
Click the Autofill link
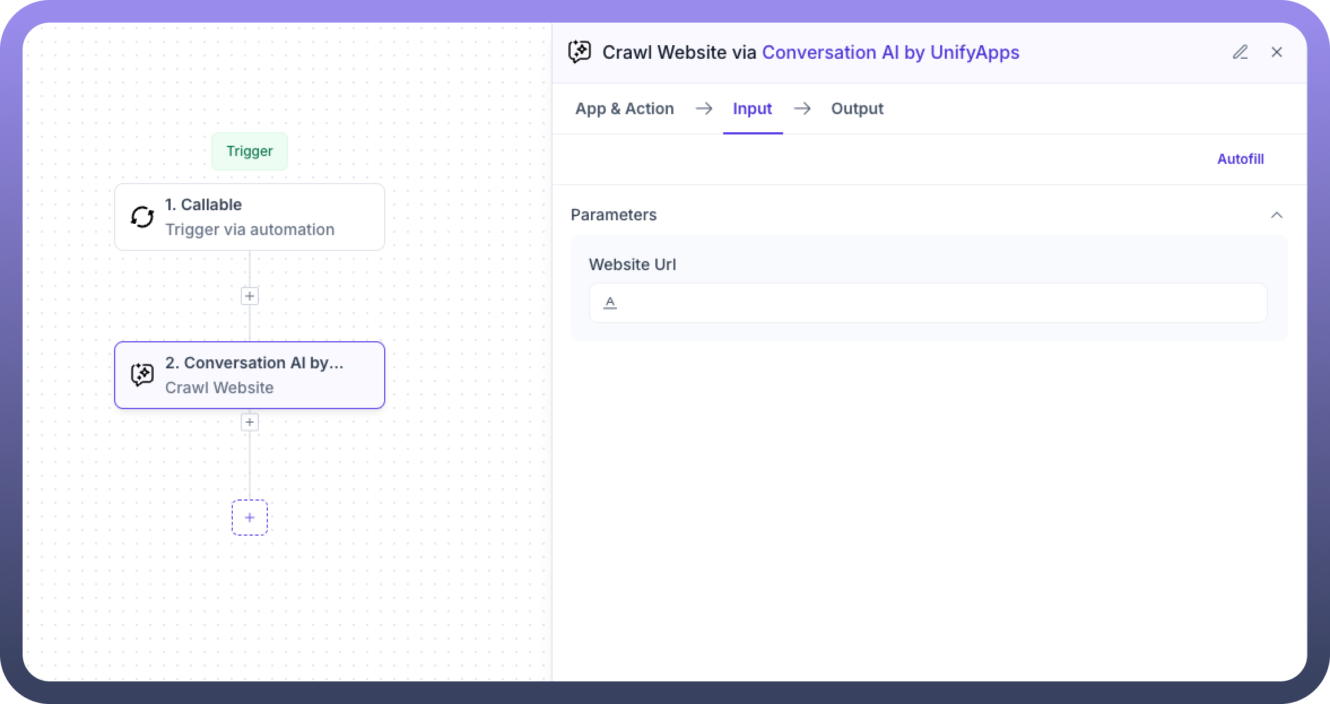tap(1240, 159)
